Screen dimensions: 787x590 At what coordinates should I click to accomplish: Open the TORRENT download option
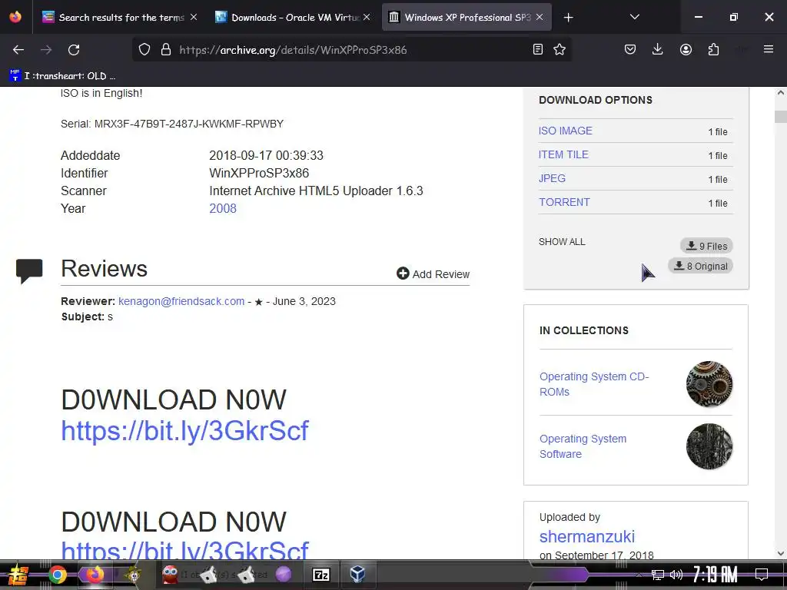click(x=564, y=202)
